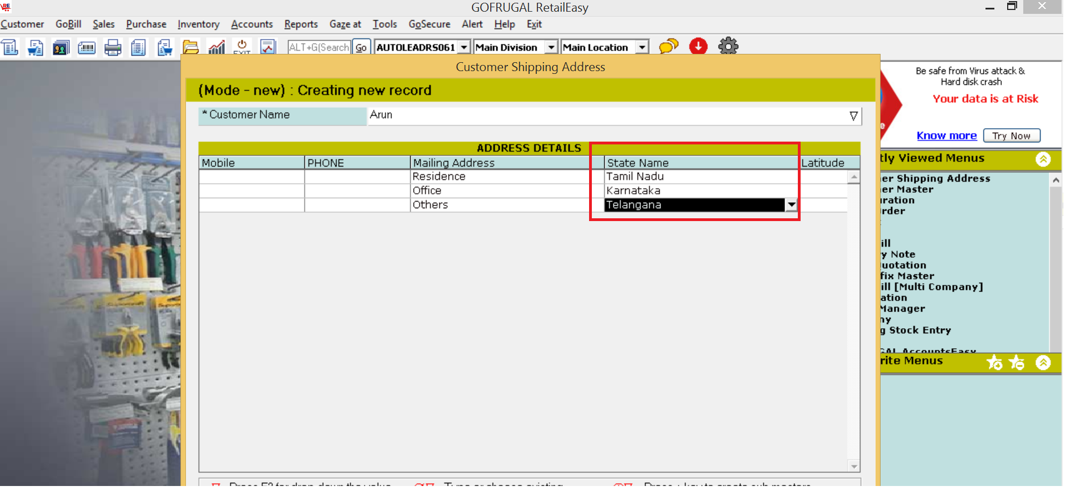This screenshot has height=491, width=1066.
Task: Click the remove-from-favourites star icon
Action: (1017, 363)
